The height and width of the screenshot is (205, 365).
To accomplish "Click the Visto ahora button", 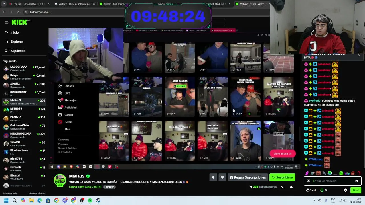I will (x=282, y=154).
